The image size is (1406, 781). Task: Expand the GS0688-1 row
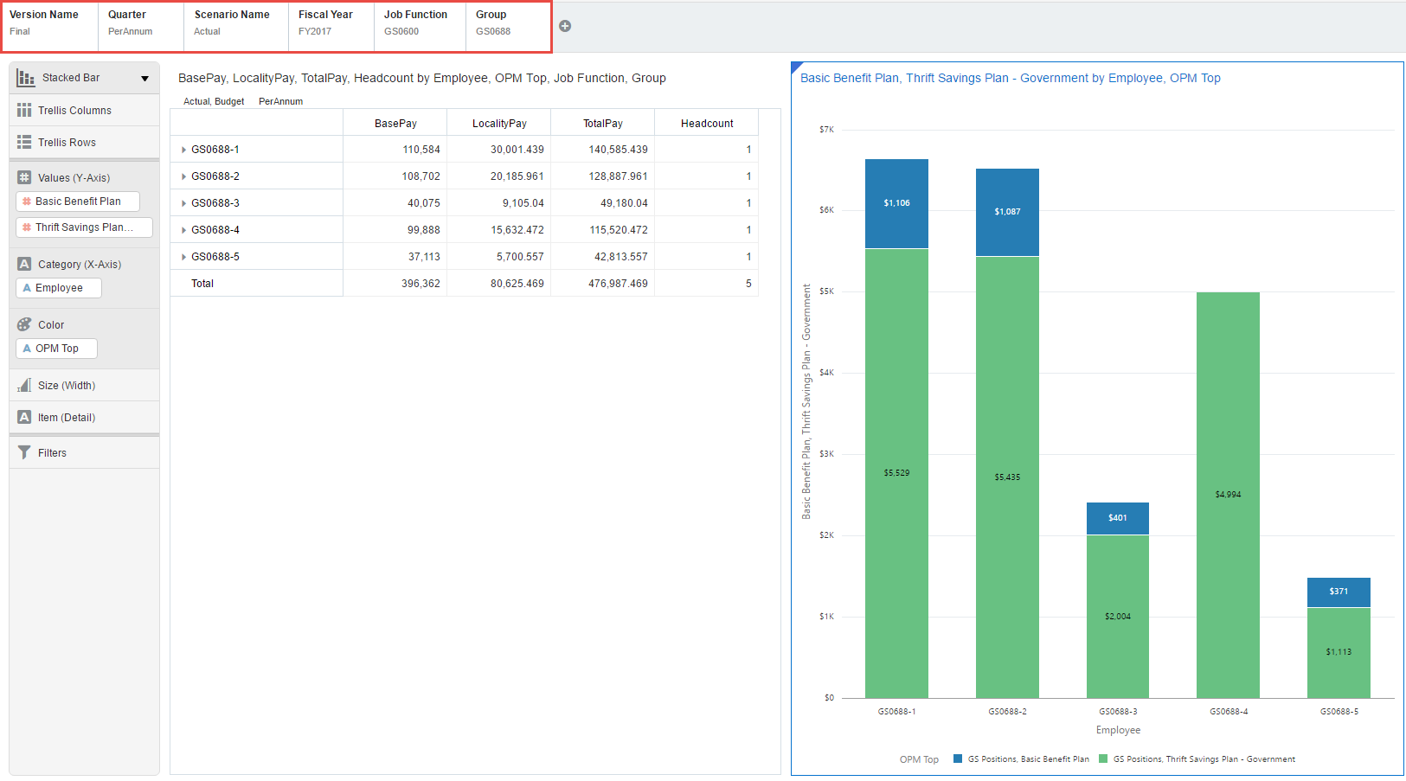click(x=184, y=150)
